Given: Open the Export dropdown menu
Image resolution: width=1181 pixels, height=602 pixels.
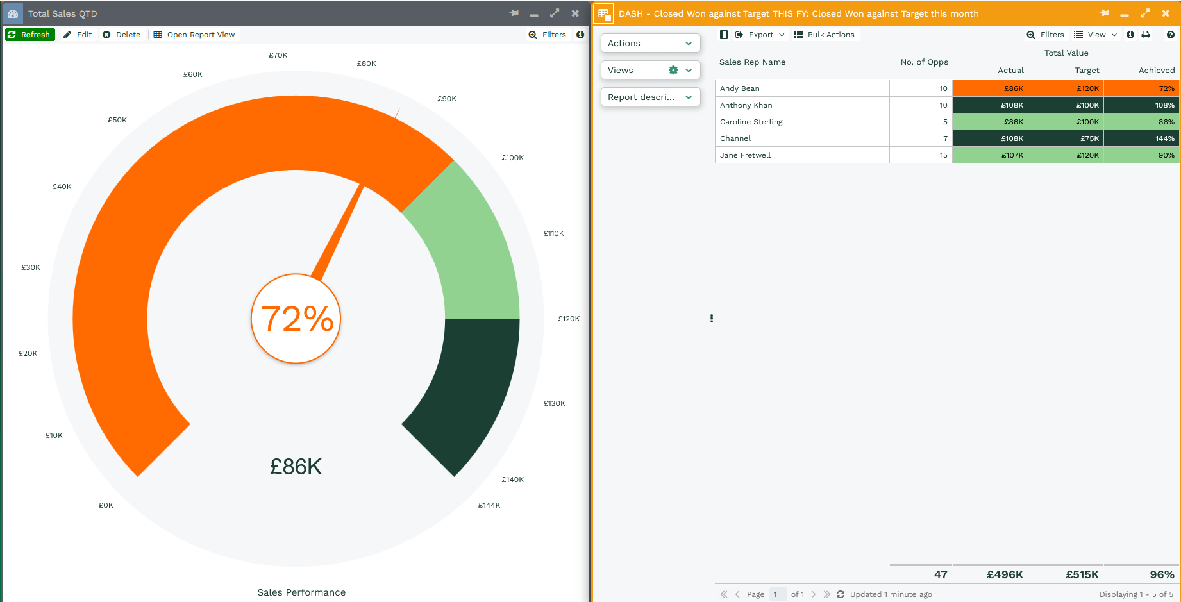Looking at the screenshot, I should click(760, 35).
